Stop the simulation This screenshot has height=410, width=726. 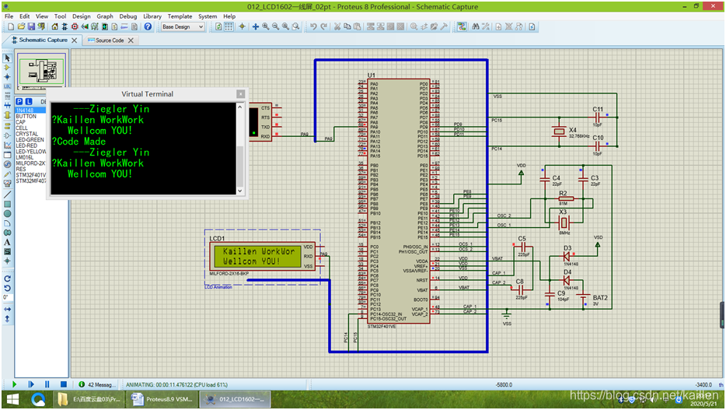tap(64, 384)
